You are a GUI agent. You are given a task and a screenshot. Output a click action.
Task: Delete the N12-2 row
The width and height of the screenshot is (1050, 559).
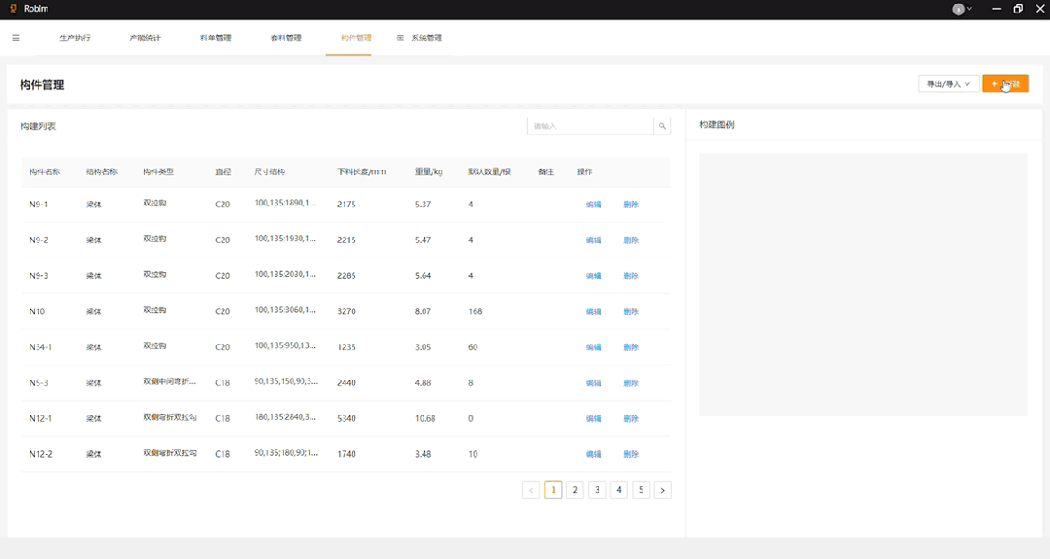coord(631,454)
